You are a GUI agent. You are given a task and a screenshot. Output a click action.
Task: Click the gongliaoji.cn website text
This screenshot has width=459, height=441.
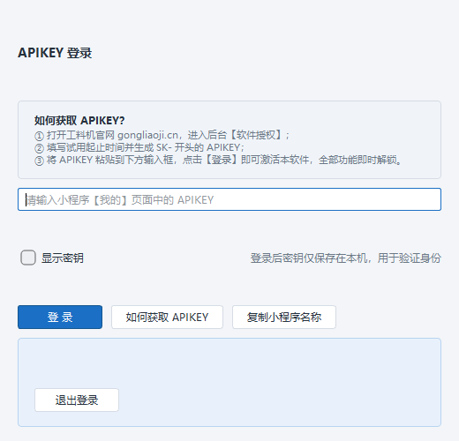click(147, 135)
